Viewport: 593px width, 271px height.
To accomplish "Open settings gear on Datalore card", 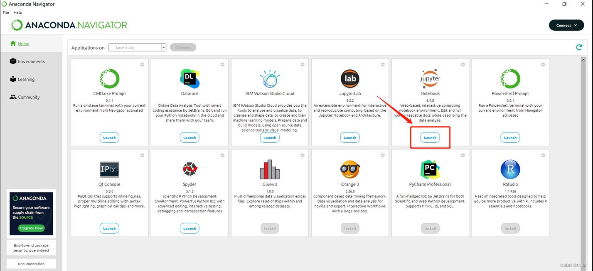I will 222,65.
